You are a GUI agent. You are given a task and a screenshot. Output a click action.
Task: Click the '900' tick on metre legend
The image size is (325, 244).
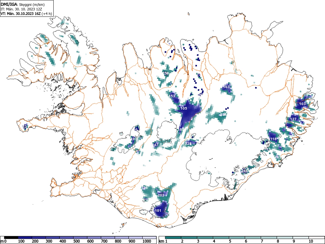(x=132, y=241)
